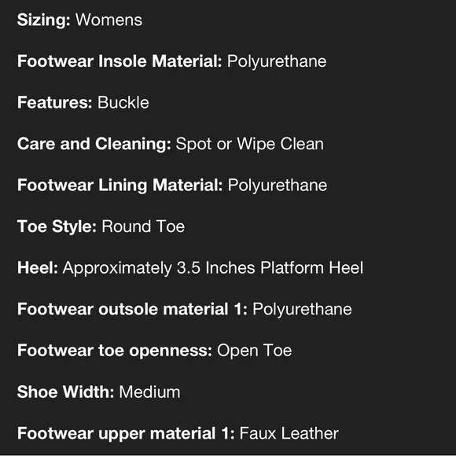Select the Womens sizing value

click(108, 20)
